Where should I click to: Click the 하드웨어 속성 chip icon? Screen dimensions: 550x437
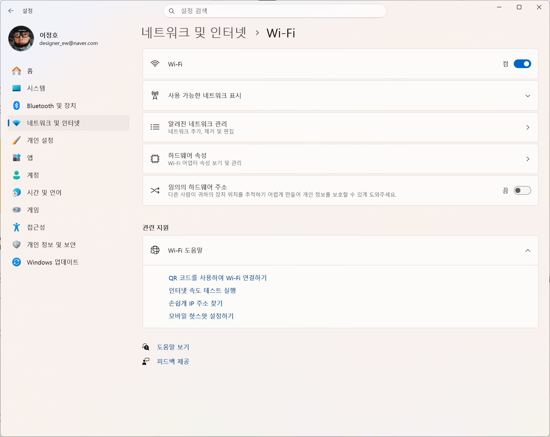(155, 159)
